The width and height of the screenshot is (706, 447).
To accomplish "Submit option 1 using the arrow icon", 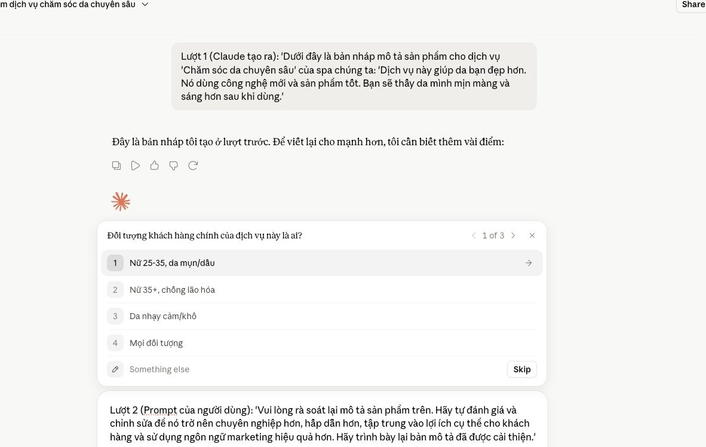I will (529, 263).
